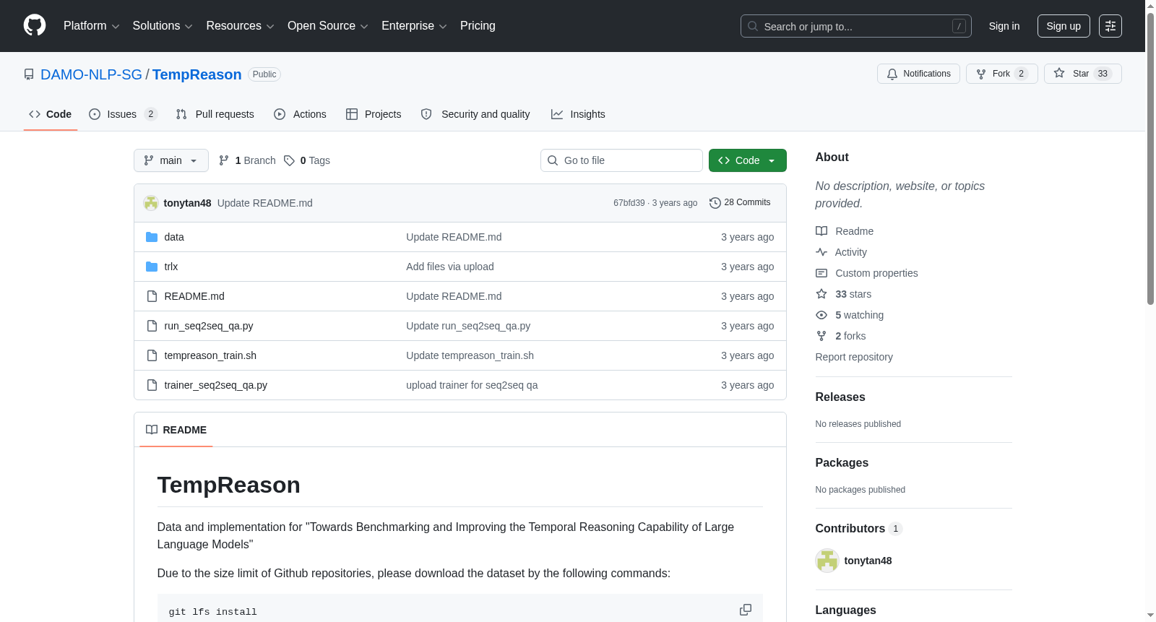
Task: Open the trlx folder name
Action: coord(171,267)
